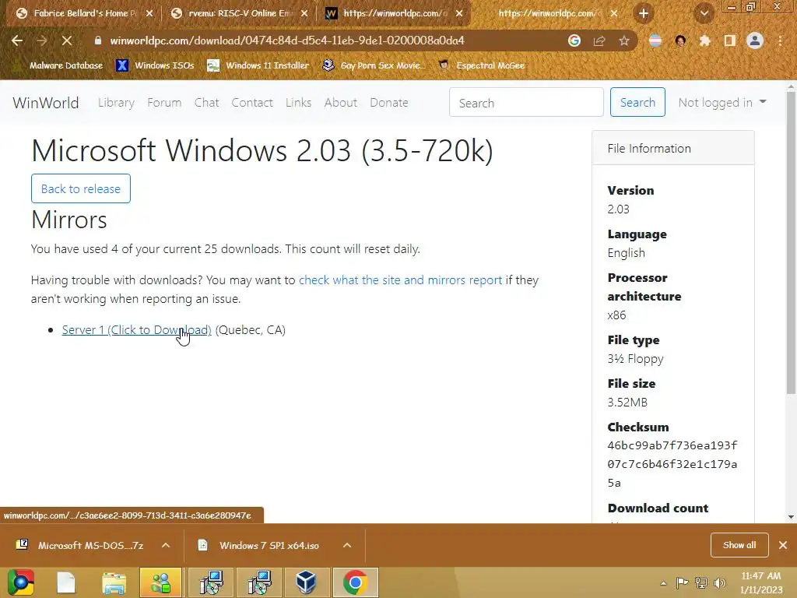Show hidden system tray icons arrow

[663, 583]
